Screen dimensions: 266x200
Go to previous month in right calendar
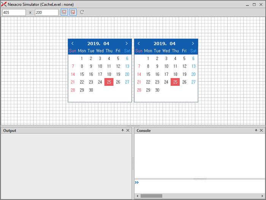(139, 44)
